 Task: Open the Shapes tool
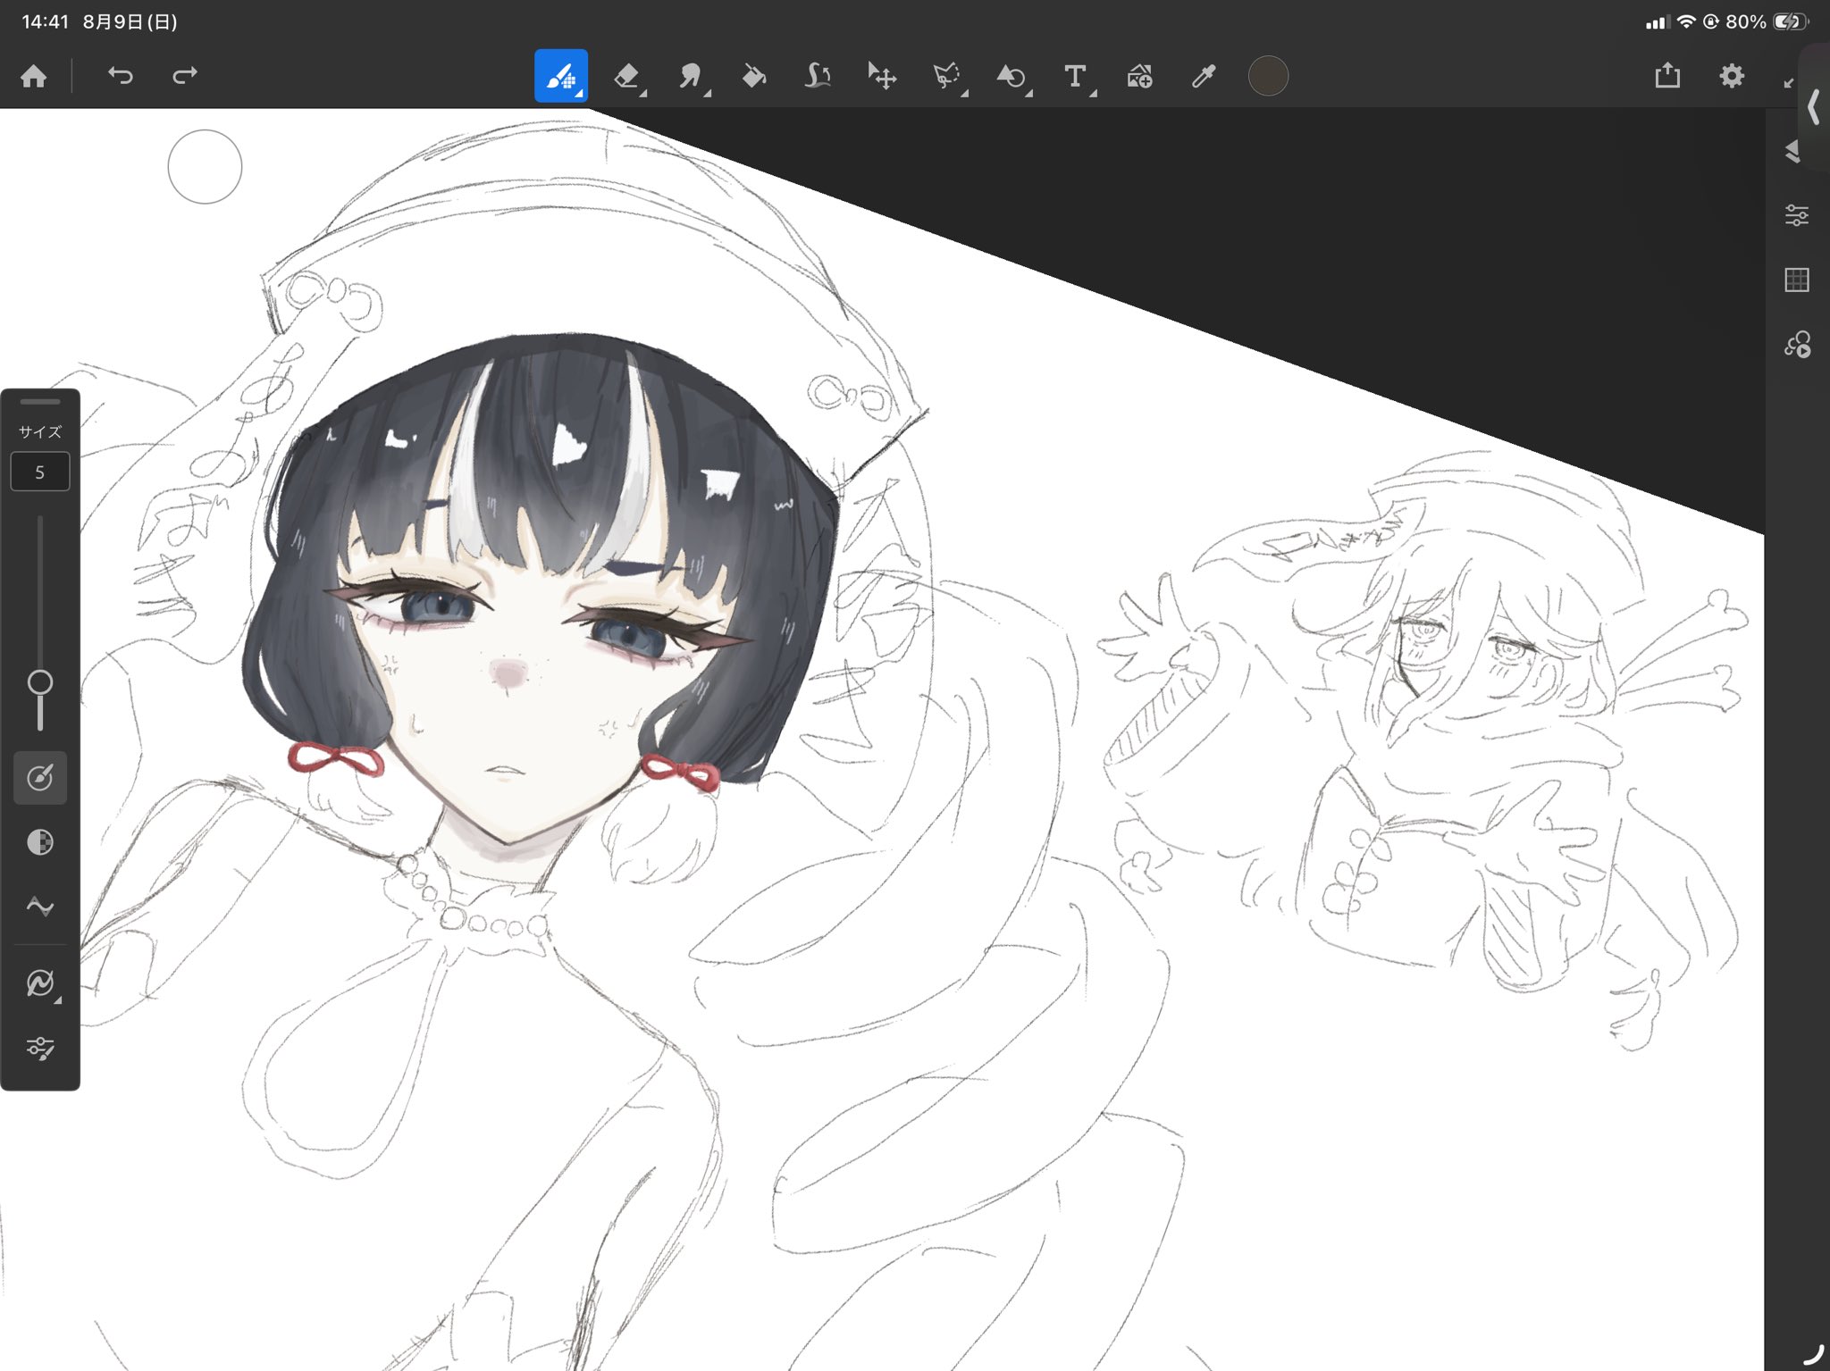coord(1012,77)
